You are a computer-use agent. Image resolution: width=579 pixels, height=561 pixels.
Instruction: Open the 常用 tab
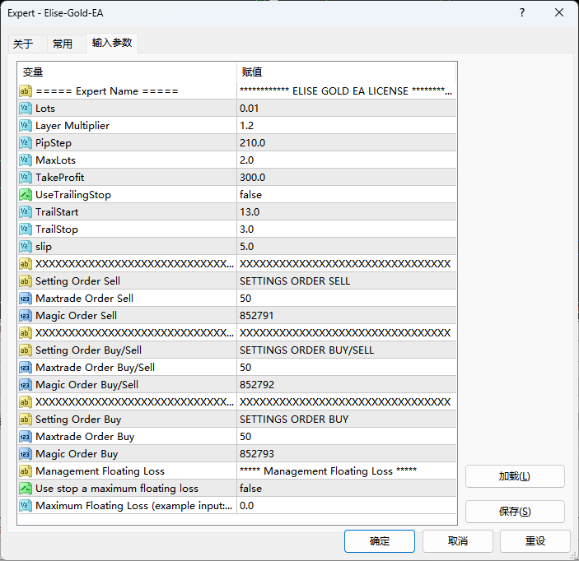63,44
